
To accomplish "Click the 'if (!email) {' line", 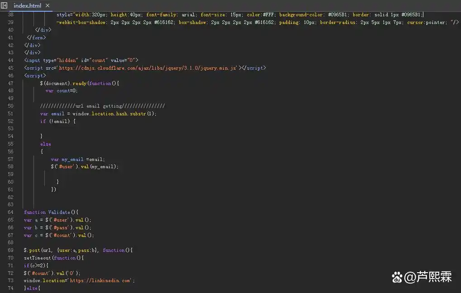I will pyautogui.click(x=58, y=121).
